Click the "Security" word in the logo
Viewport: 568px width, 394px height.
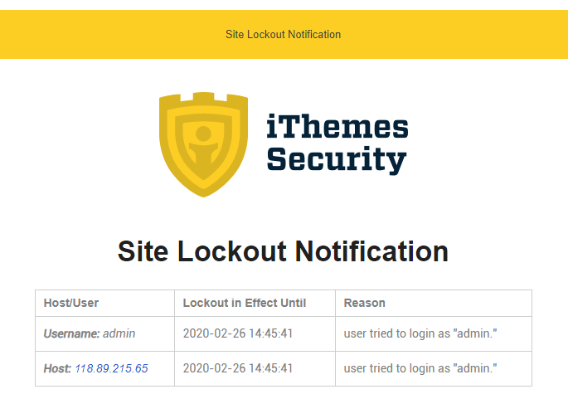(x=337, y=158)
